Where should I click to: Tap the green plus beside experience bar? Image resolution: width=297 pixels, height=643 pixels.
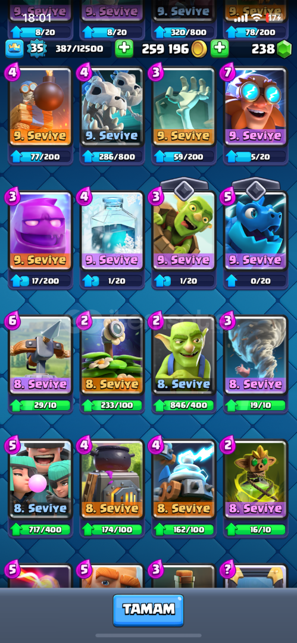124,49
